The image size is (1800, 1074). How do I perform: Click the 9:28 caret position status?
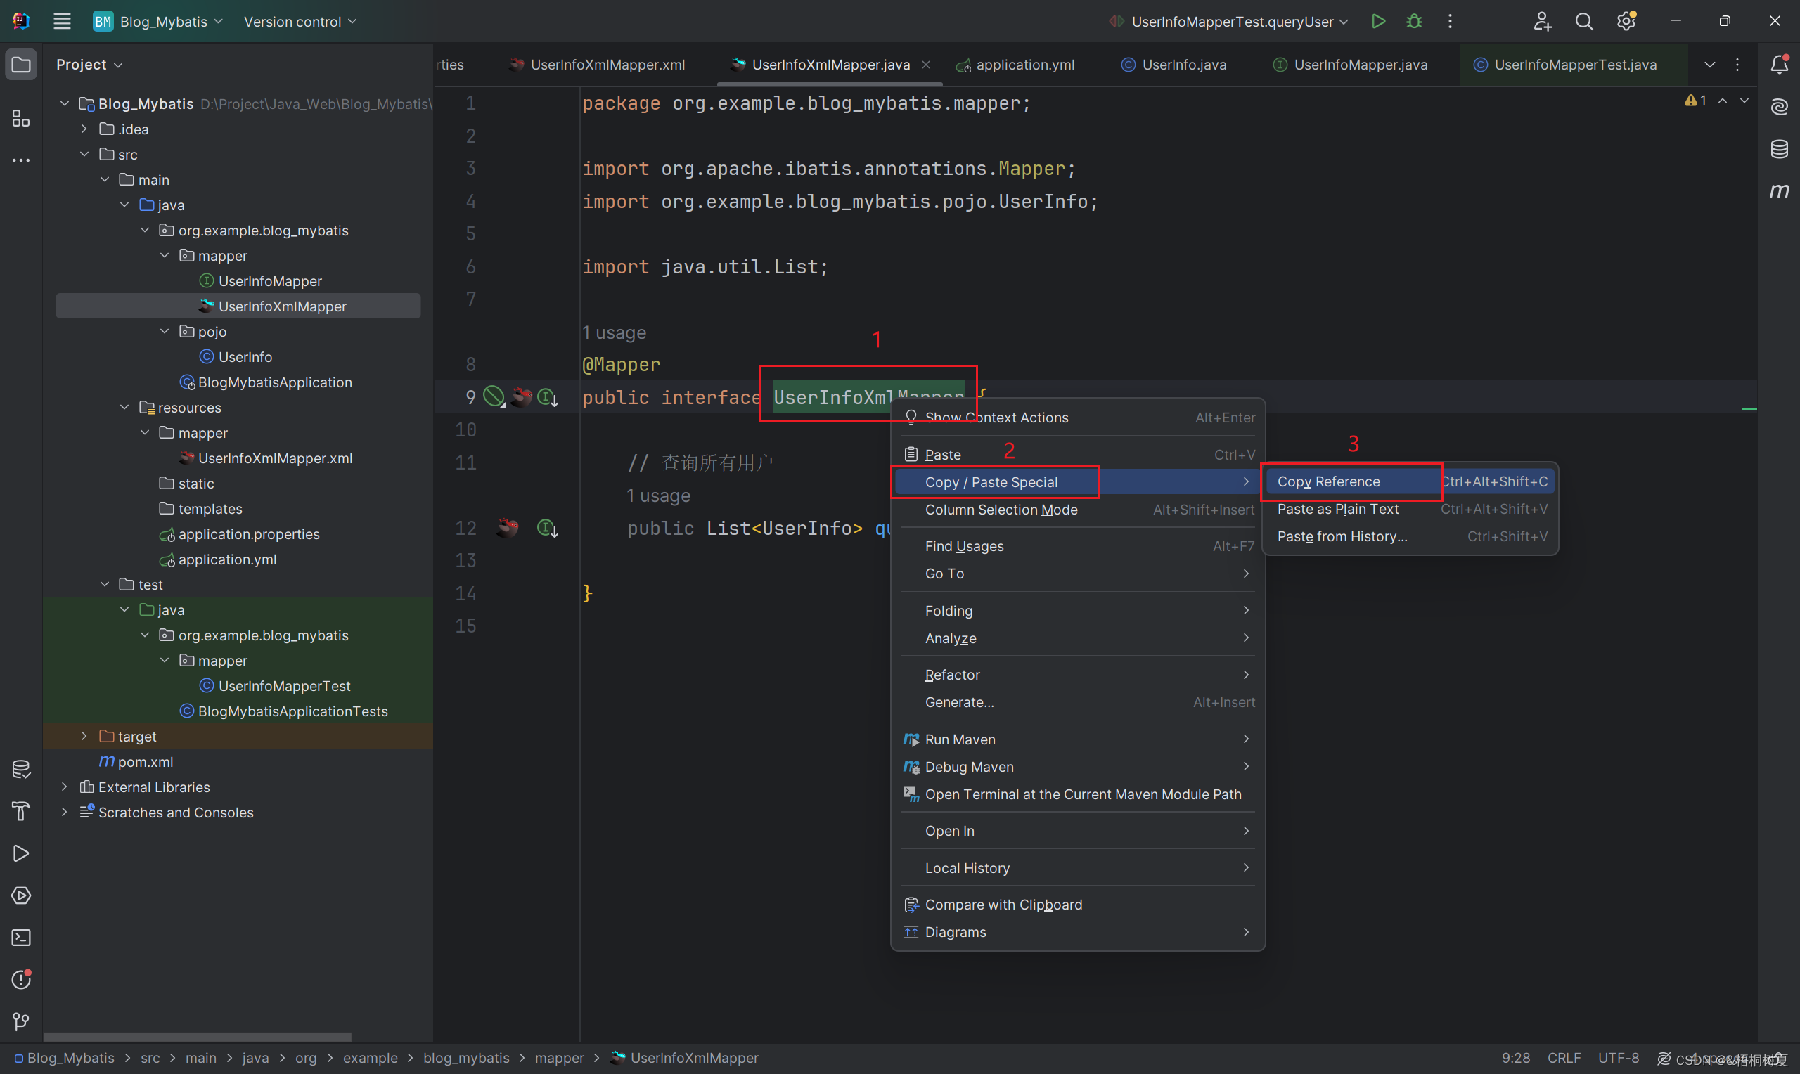click(x=1515, y=1058)
